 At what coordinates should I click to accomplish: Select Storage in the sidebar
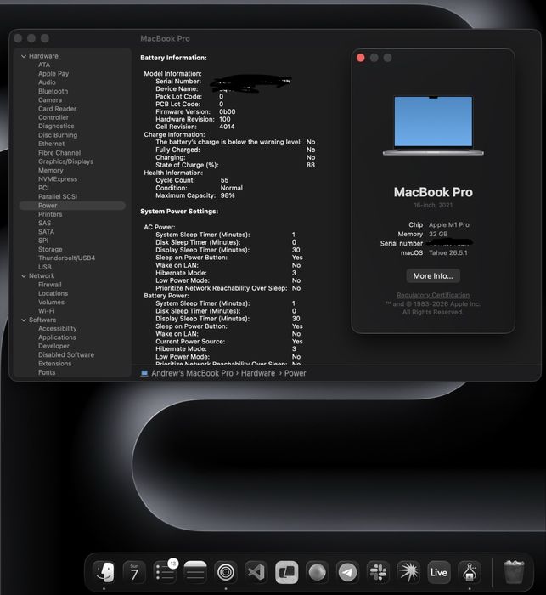click(50, 249)
